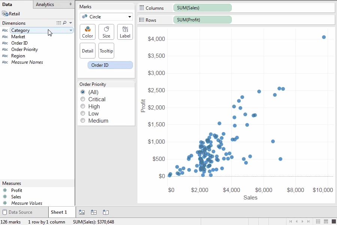This screenshot has height=225, width=337.
Task: Click the view data grid icon in Dimensions
Action: [x=59, y=23]
